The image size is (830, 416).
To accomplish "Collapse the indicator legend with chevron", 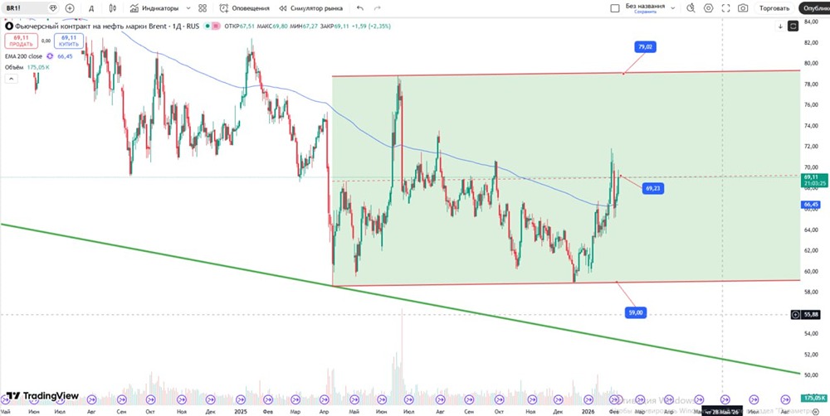I will tap(11, 79).
